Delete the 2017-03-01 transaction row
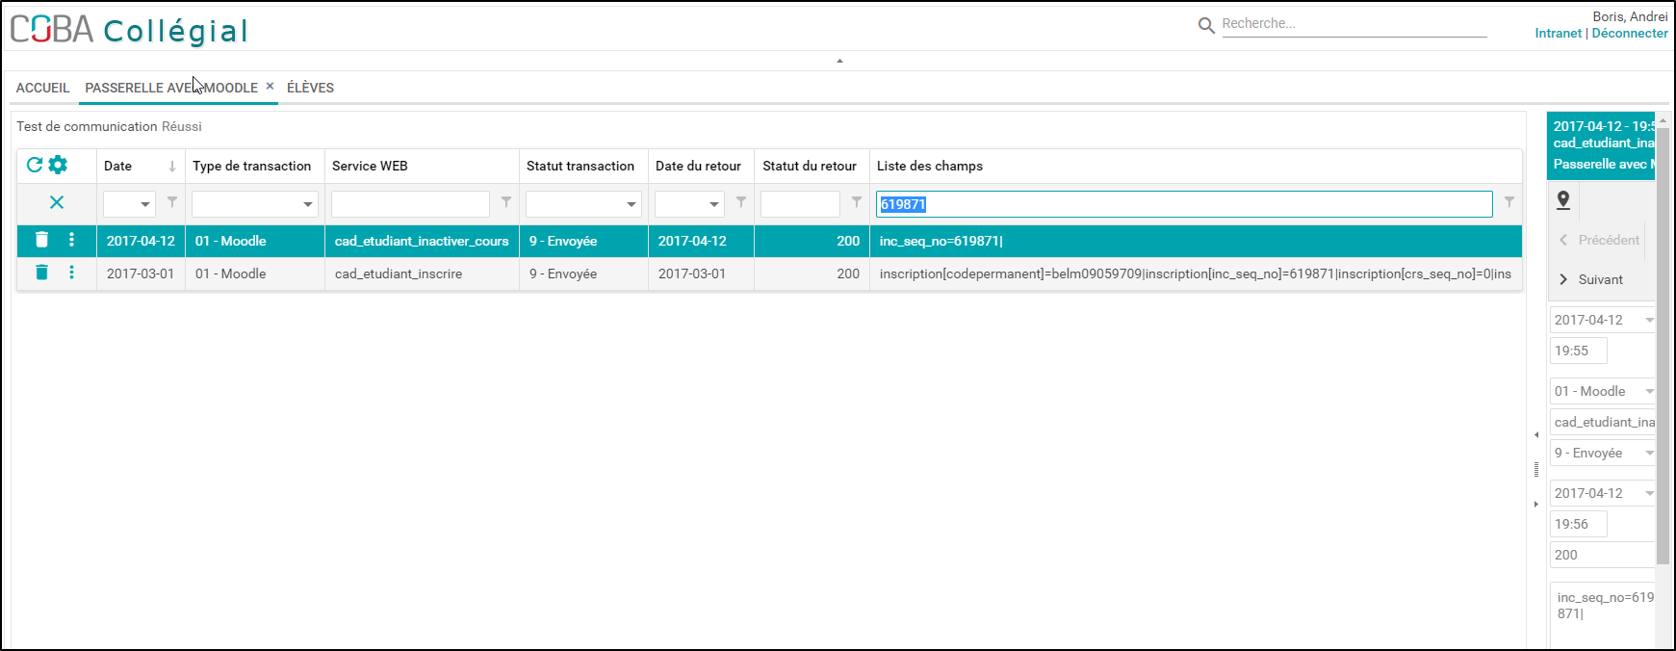Image resolution: width=1676 pixels, height=651 pixels. (41, 273)
